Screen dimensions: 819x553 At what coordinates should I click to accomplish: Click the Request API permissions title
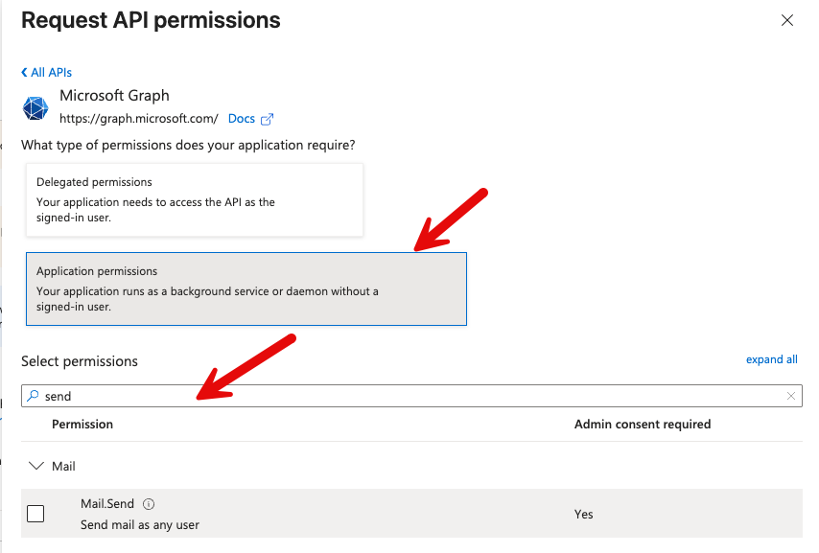click(x=151, y=20)
